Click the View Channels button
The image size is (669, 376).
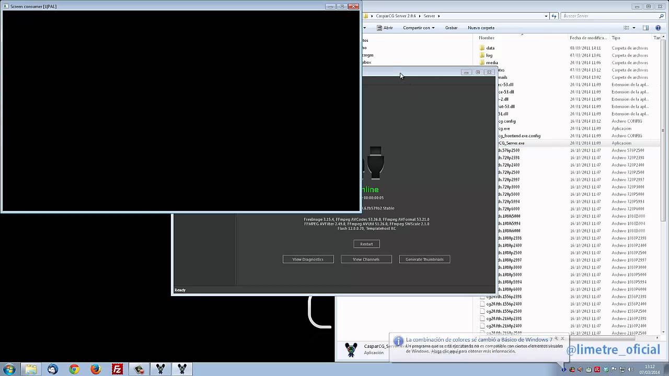[x=366, y=259]
